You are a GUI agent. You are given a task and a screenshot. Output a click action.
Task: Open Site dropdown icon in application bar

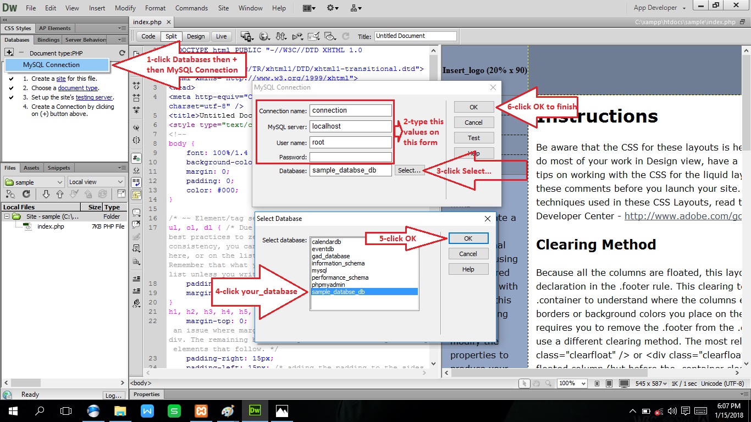[356, 8]
